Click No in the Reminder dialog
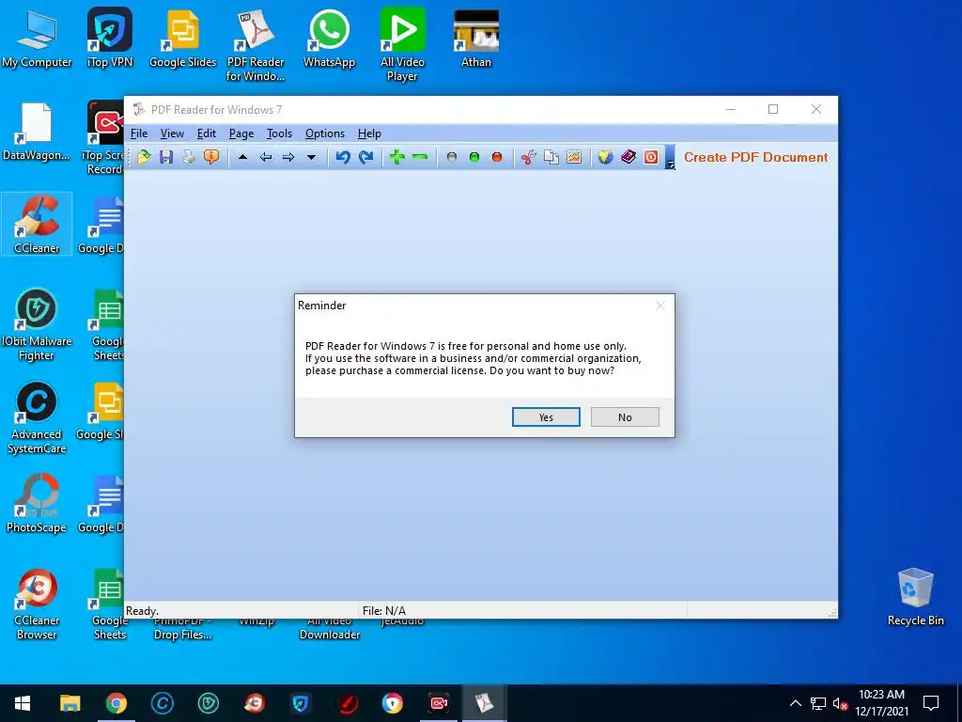The height and width of the screenshot is (722, 962). (x=625, y=416)
